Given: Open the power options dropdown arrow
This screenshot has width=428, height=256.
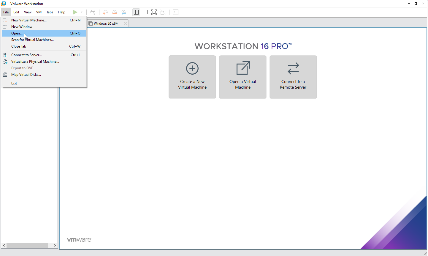Looking at the screenshot, I should click(82, 12).
